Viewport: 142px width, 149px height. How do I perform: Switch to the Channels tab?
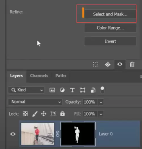coord(39,76)
